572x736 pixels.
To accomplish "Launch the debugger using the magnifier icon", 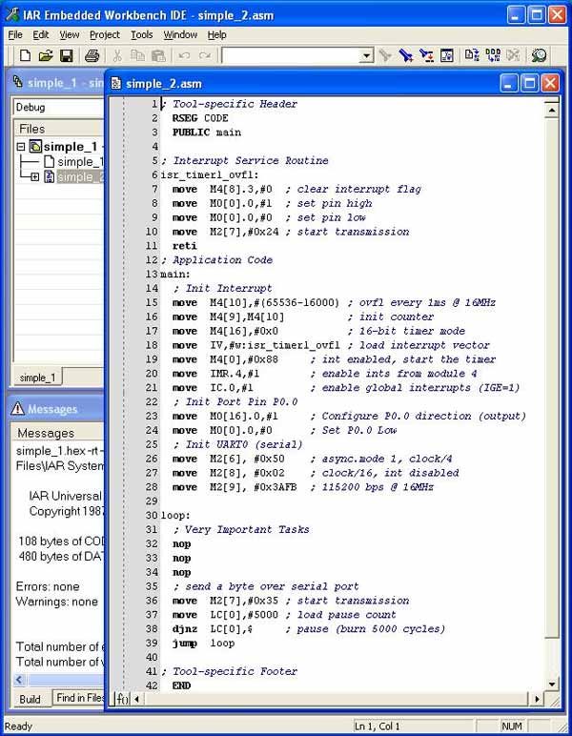I will [x=540, y=55].
